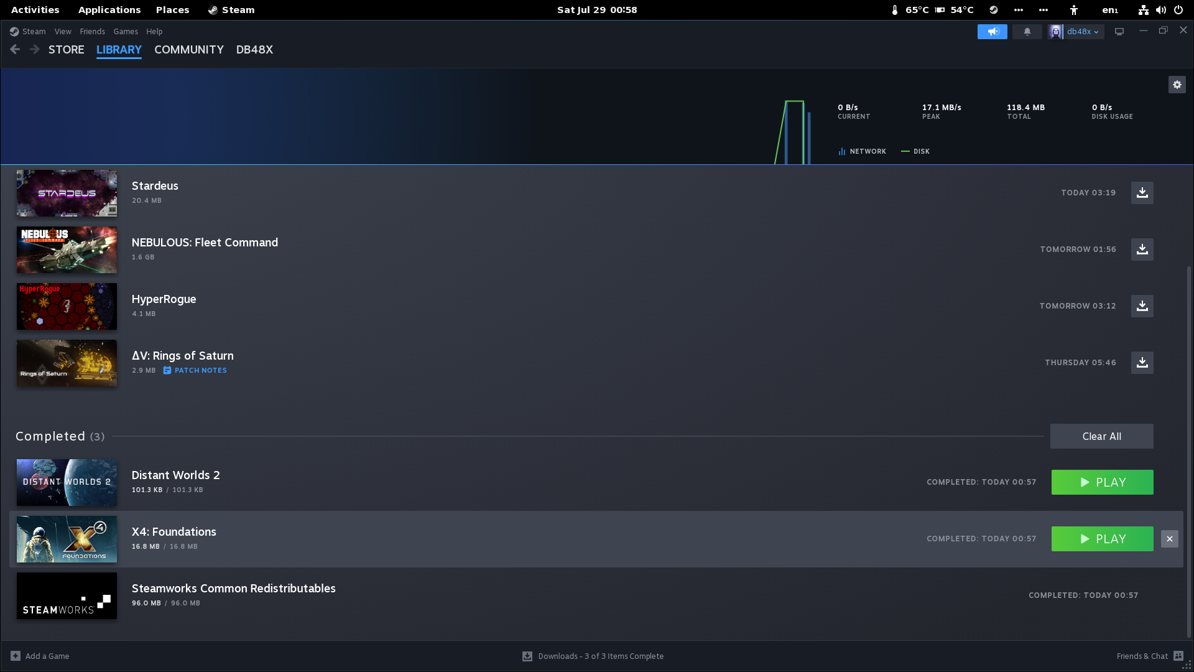Open the Places menu in top bar
Screen dimensions: 1194x672
click(x=172, y=10)
